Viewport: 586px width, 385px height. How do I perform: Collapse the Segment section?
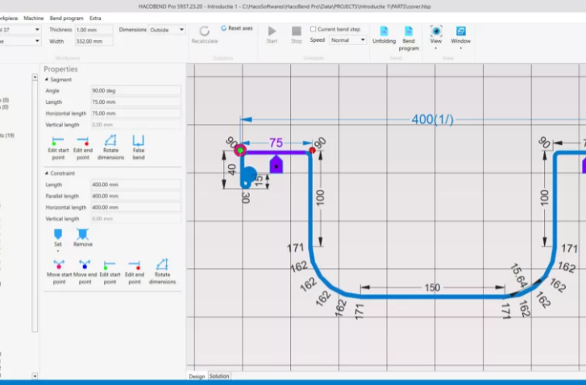coord(46,80)
